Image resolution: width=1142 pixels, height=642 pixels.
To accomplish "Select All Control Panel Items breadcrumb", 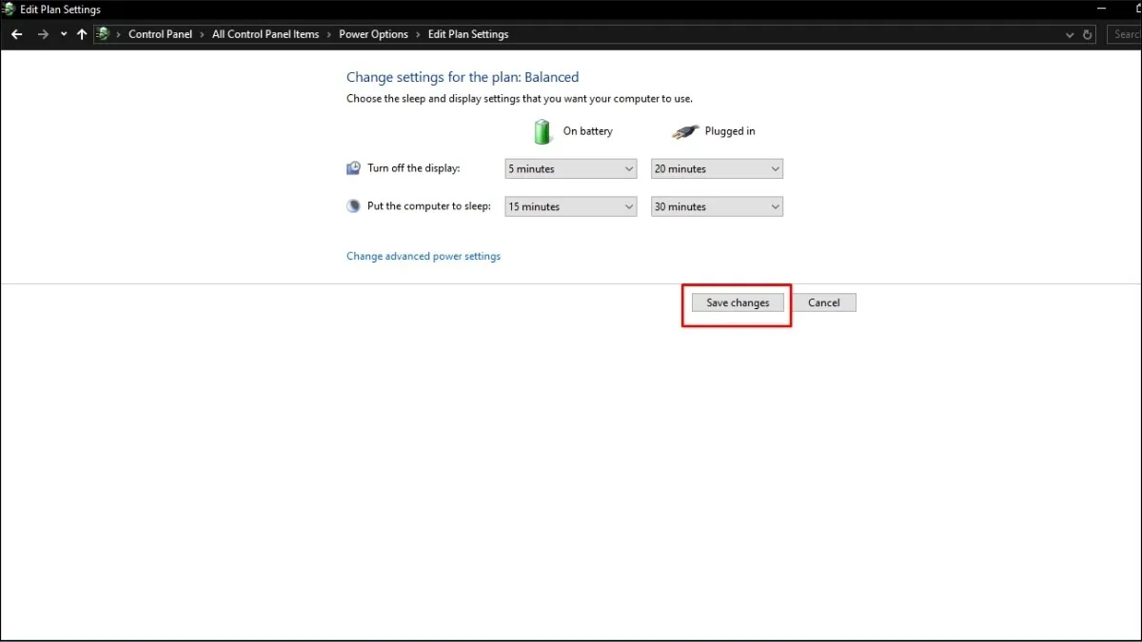I will point(266,34).
